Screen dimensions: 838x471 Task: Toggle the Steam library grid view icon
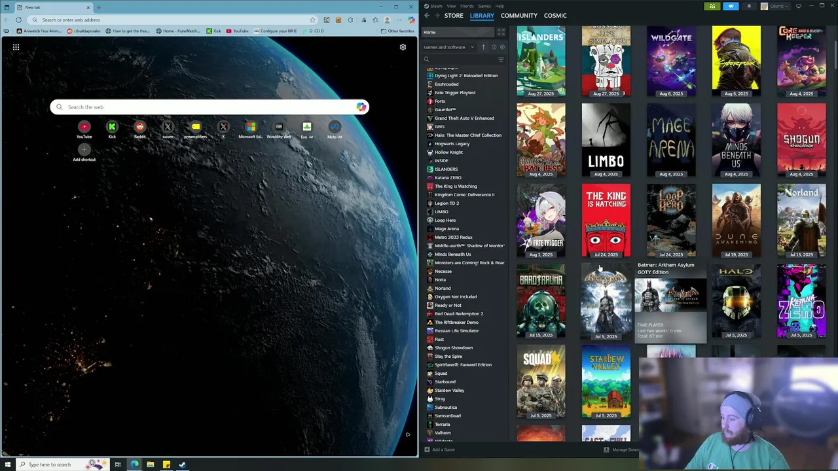pos(501,32)
